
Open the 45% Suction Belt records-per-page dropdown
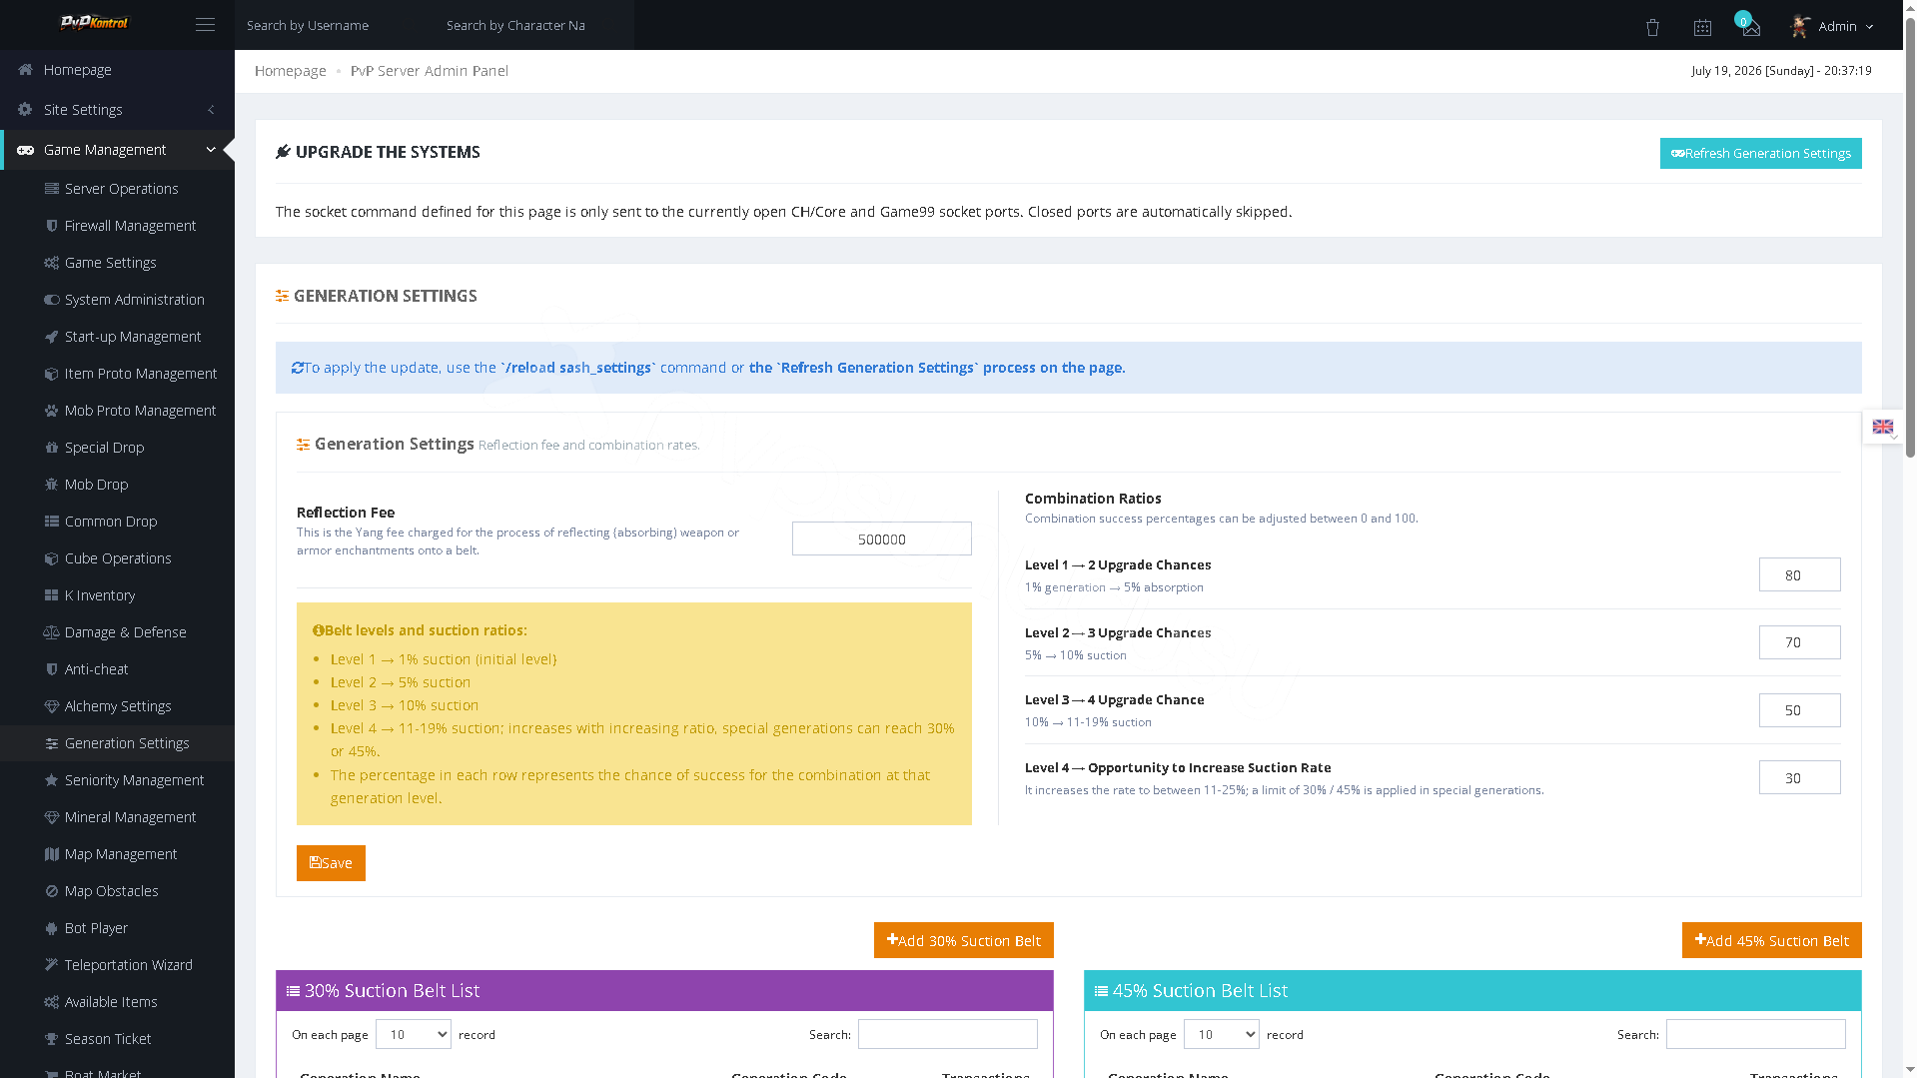pos(1222,1034)
